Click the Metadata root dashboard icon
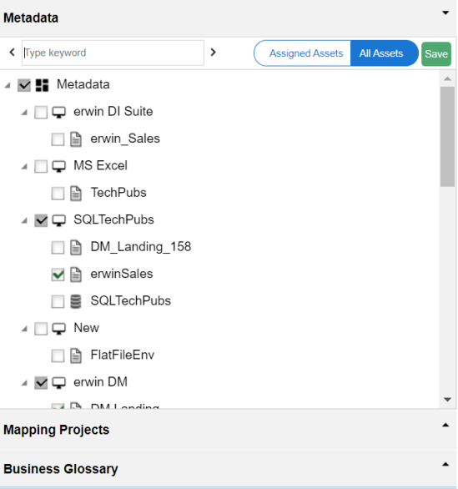This screenshot has width=458, height=489. [42, 85]
